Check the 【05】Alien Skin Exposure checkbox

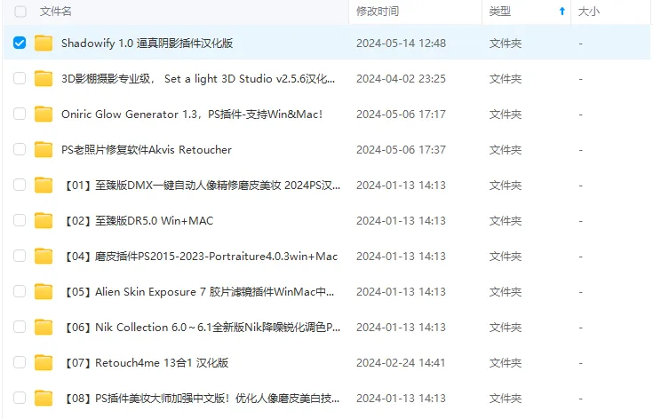pos(20,291)
